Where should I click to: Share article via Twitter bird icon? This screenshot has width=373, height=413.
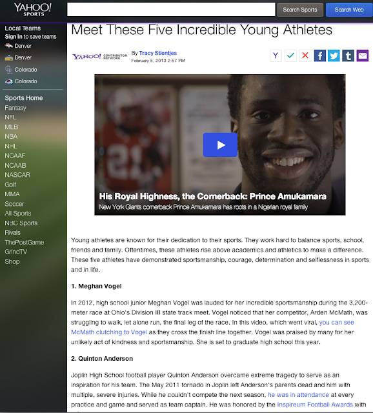coord(334,55)
